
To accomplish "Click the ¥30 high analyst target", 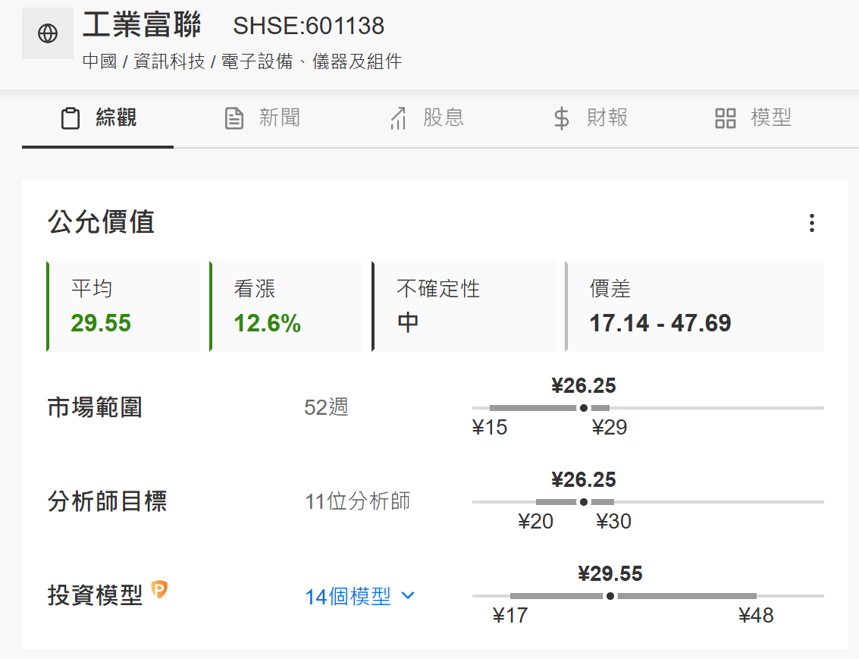I will pos(613,522).
